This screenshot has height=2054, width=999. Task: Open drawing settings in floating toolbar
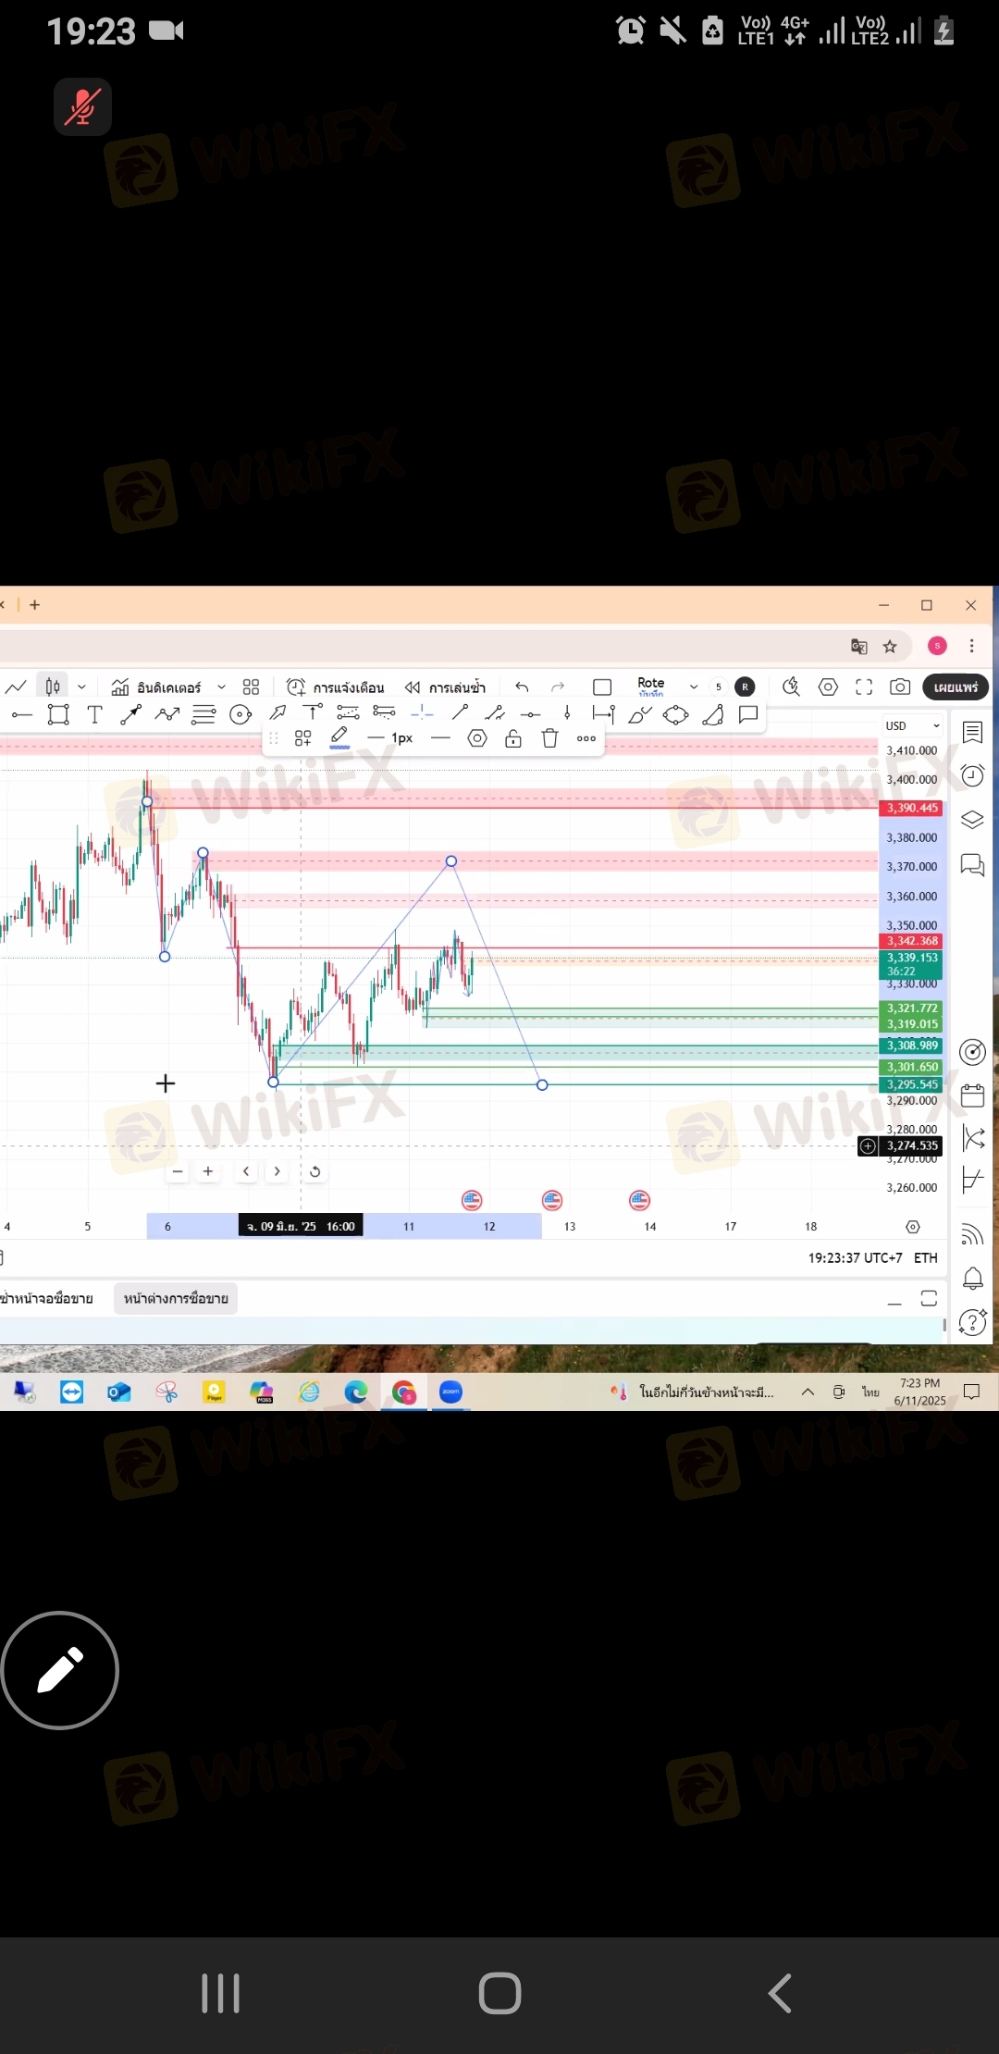477,738
